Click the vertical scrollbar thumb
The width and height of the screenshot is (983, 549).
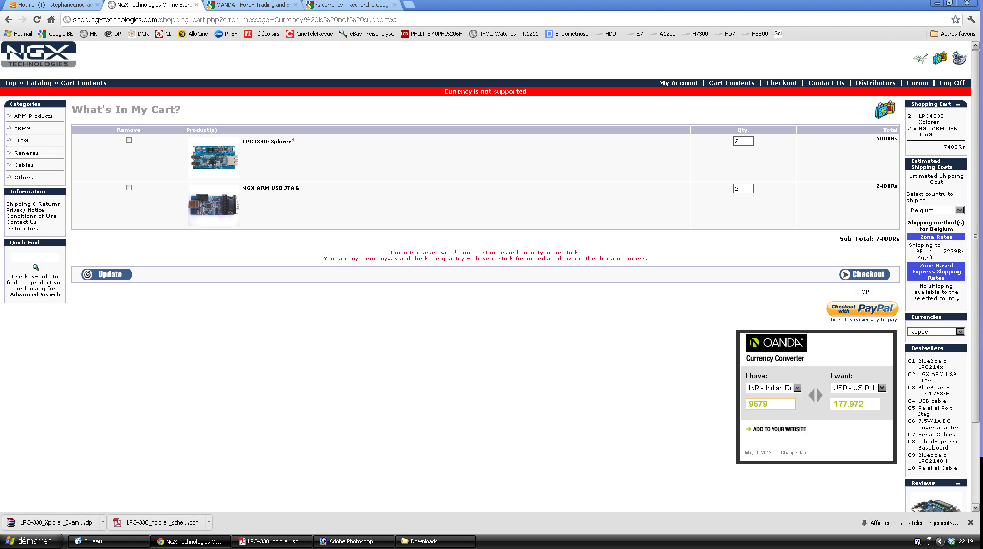975,237
